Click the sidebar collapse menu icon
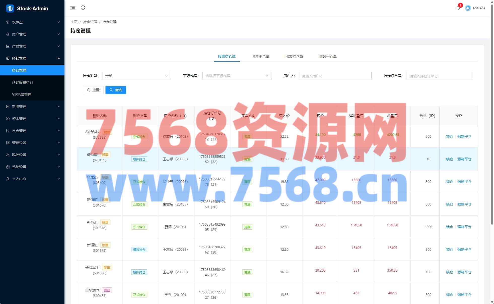Screen dimensions: 494x304 (x=73, y=8)
